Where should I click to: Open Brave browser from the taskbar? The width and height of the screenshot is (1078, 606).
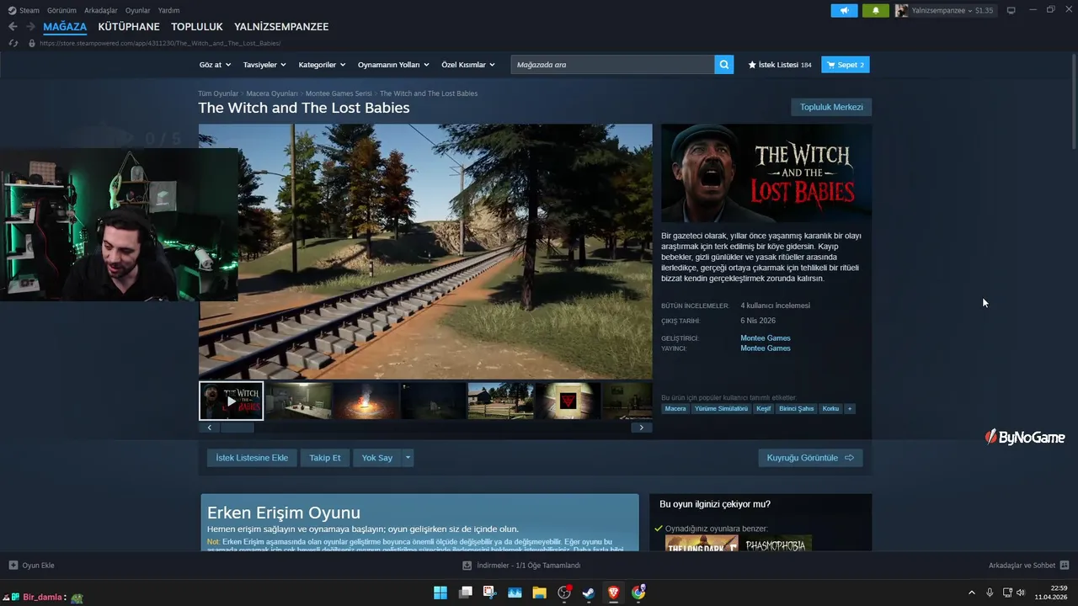click(x=613, y=593)
